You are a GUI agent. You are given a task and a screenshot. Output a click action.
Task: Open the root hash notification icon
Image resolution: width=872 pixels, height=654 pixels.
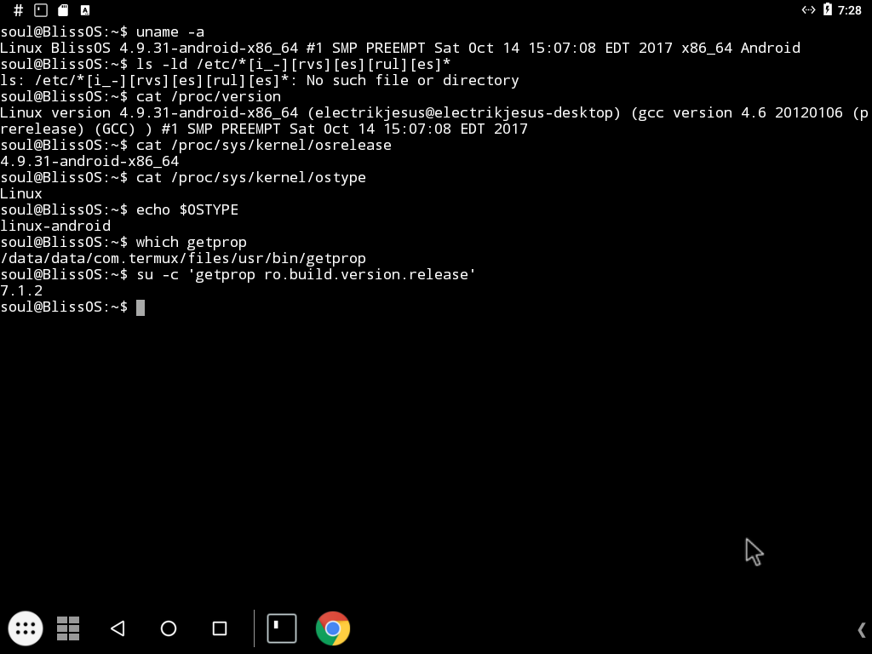coord(19,10)
